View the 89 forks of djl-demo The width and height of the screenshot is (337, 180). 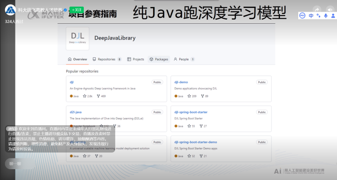(205, 96)
